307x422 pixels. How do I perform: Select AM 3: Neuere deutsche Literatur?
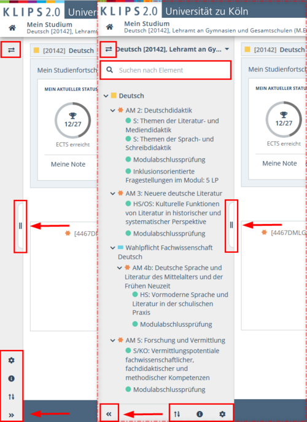[x=174, y=193]
